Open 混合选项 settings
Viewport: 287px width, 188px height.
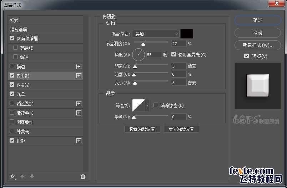[45, 30]
